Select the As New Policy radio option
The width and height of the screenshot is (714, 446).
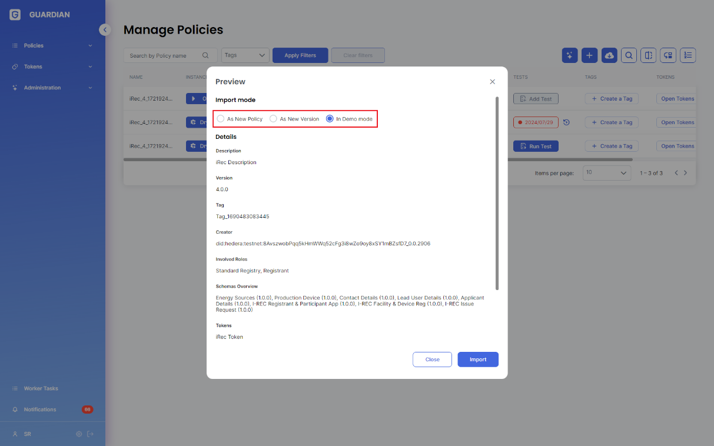(221, 119)
